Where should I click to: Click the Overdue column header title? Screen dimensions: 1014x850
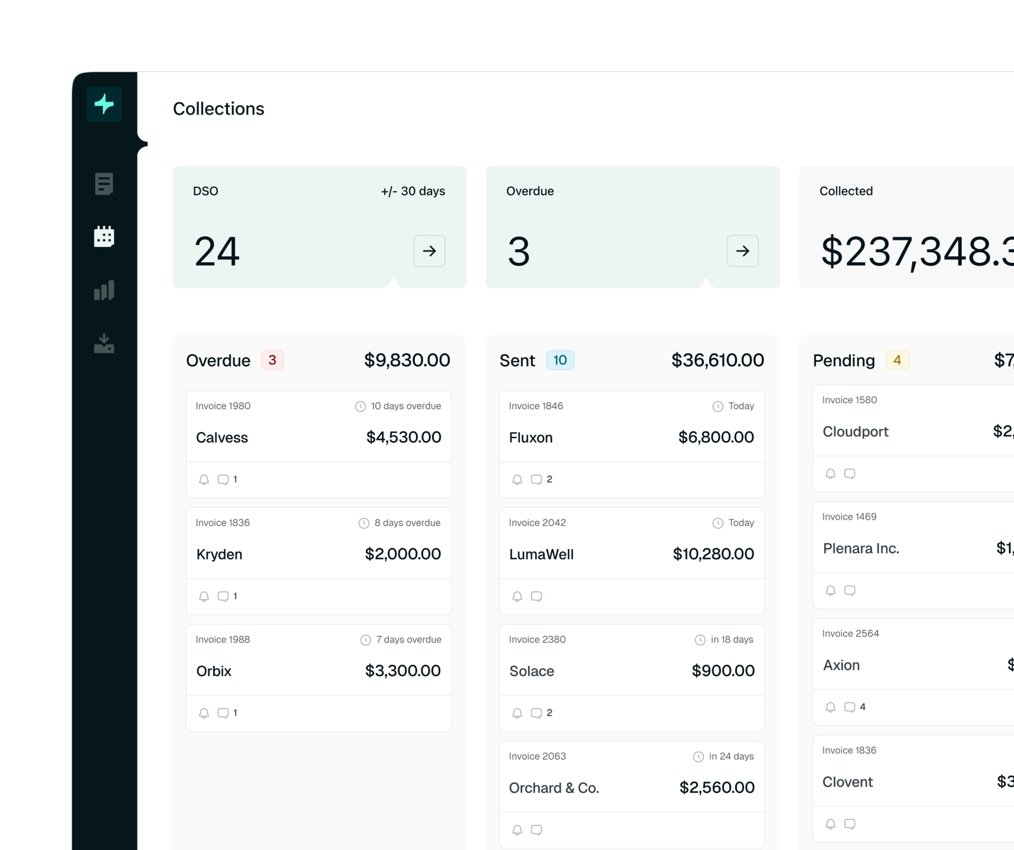pyautogui.click(x=218, y=360)
